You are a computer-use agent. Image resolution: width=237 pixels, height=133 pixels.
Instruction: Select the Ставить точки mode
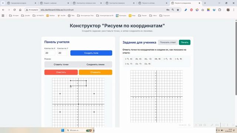pos(61,64)
